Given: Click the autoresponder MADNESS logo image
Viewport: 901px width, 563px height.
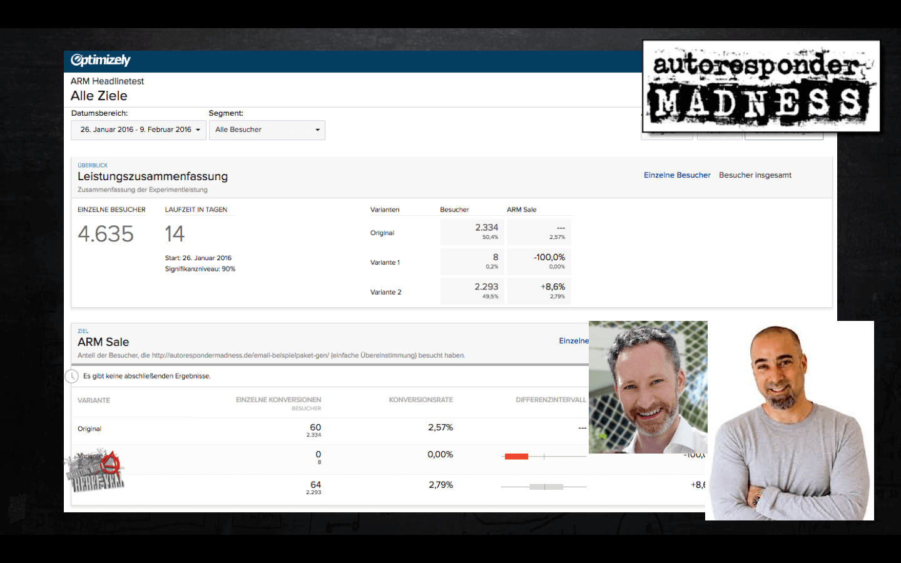Looking at the screenshot, I should click(x=761, y=86).
